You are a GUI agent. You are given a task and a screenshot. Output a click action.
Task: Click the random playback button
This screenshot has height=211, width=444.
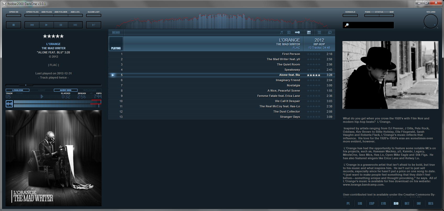click(x=94, y=25)
